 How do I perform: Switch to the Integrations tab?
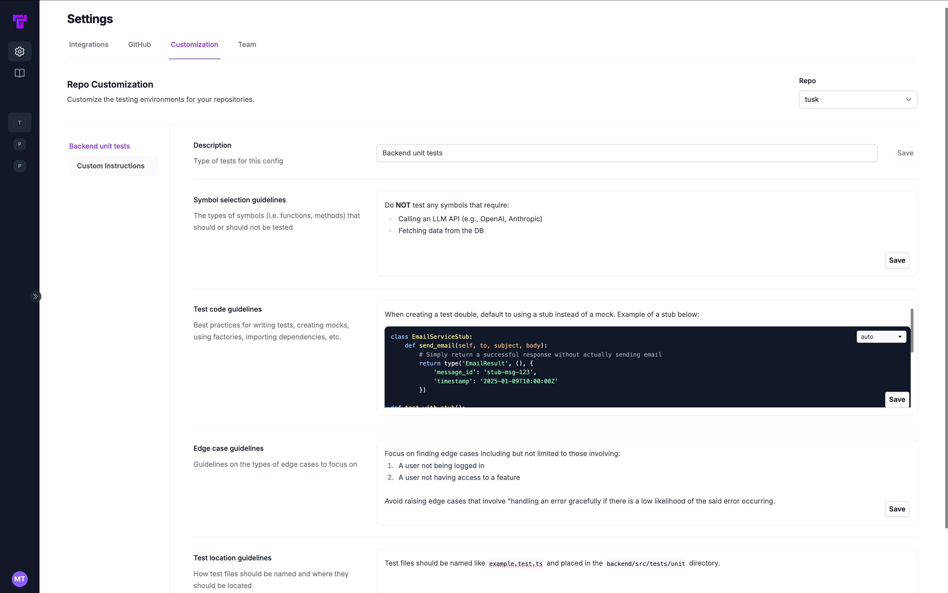point(89,44)
